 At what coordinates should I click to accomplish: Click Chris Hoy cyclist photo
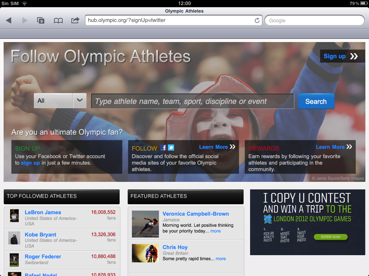pyautogui.click(x=145, y=253)
